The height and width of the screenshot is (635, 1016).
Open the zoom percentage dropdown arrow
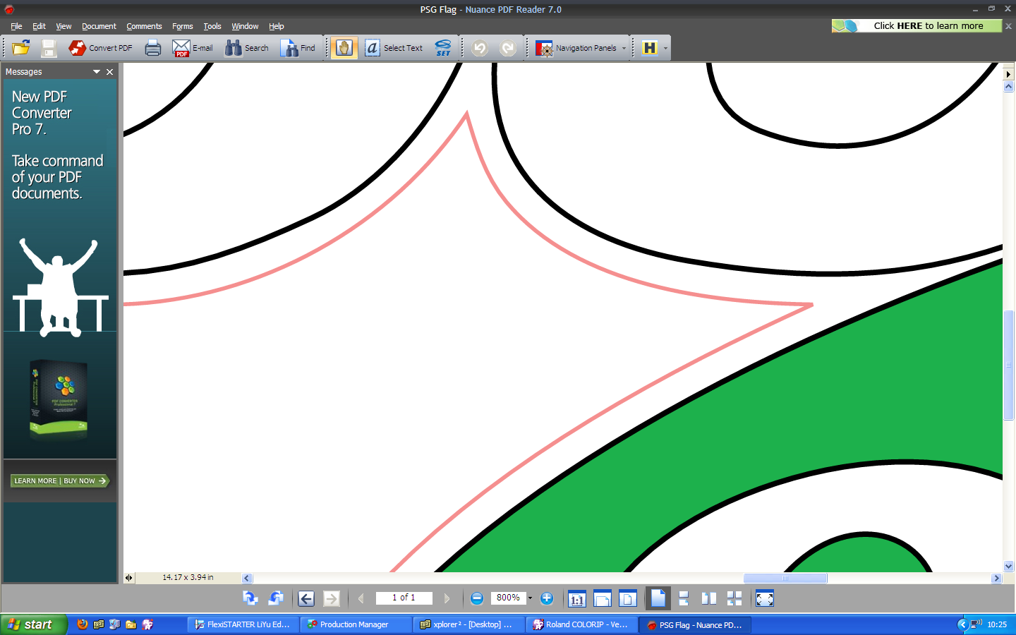[x=530, y=598]
